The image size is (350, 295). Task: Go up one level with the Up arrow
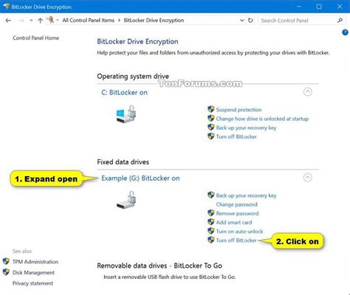(x=41, y=21)
